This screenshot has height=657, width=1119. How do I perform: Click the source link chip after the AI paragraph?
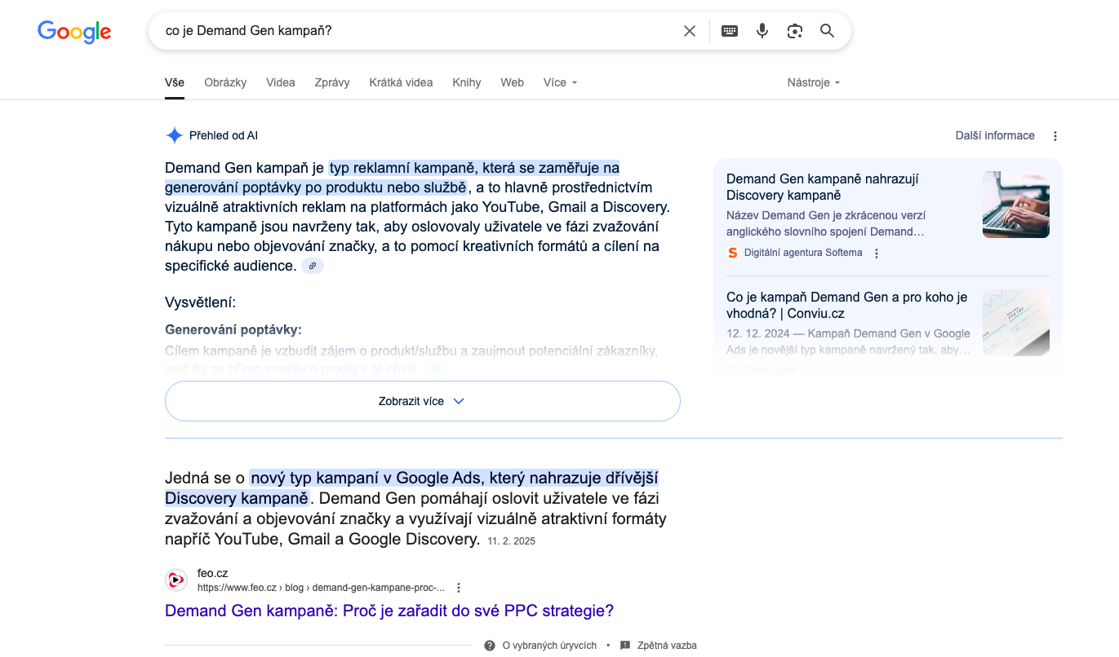point(313,266)
